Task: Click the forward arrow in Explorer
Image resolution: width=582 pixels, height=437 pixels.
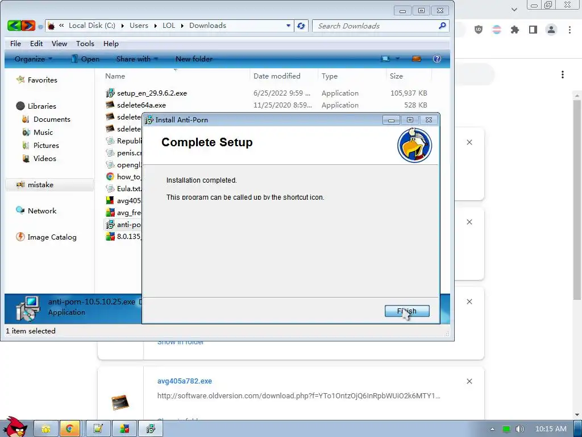Action: [x=28, y=26]
